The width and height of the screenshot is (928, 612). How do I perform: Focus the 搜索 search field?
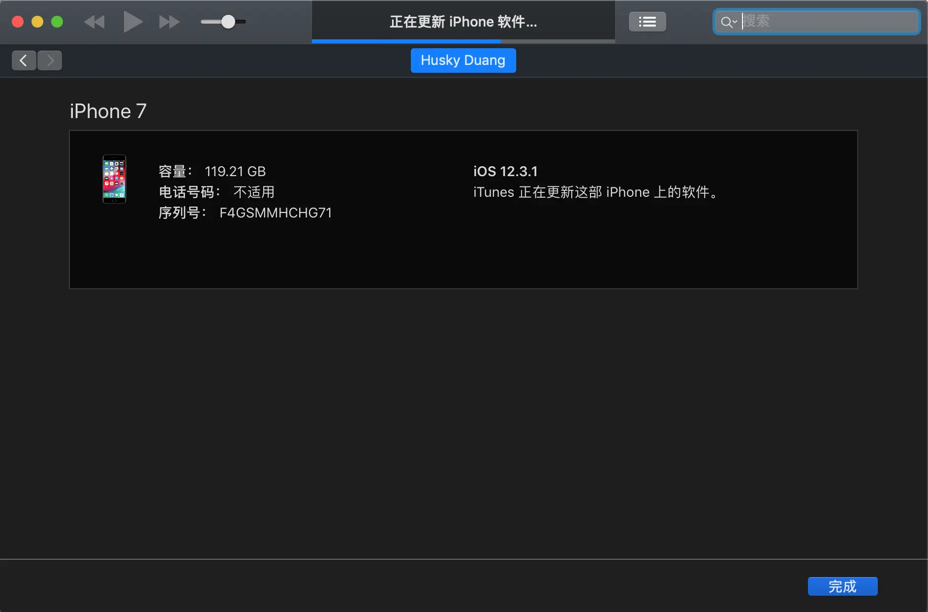[x=817, y=22]
